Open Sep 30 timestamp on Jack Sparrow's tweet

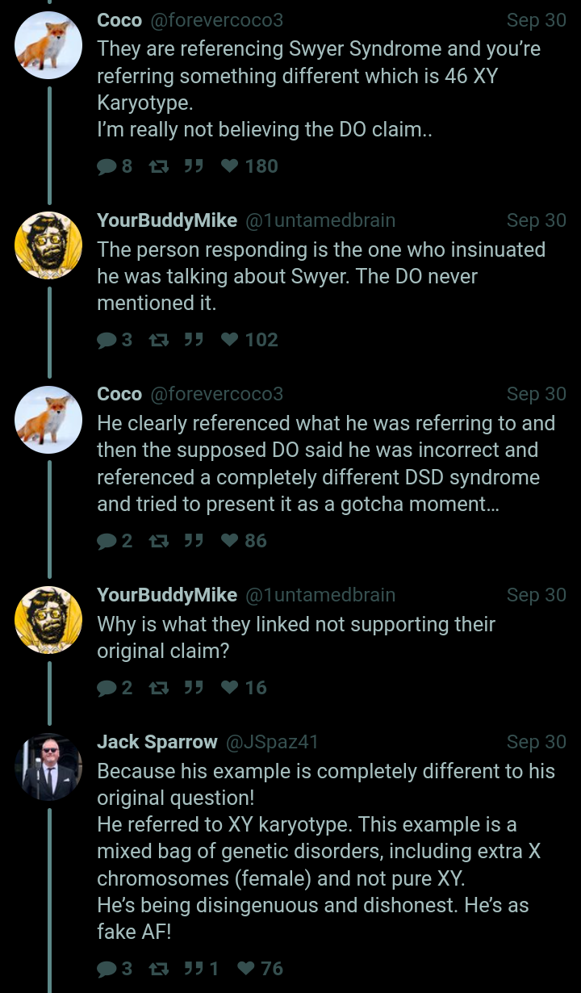(536, 742)
